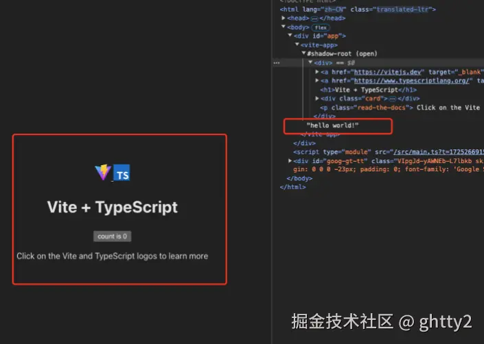Click the ellipsis badge inside the head element

(314, 19)
